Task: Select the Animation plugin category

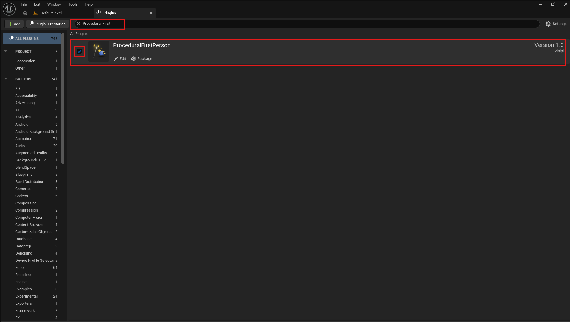Action: (x=24, y=139)
